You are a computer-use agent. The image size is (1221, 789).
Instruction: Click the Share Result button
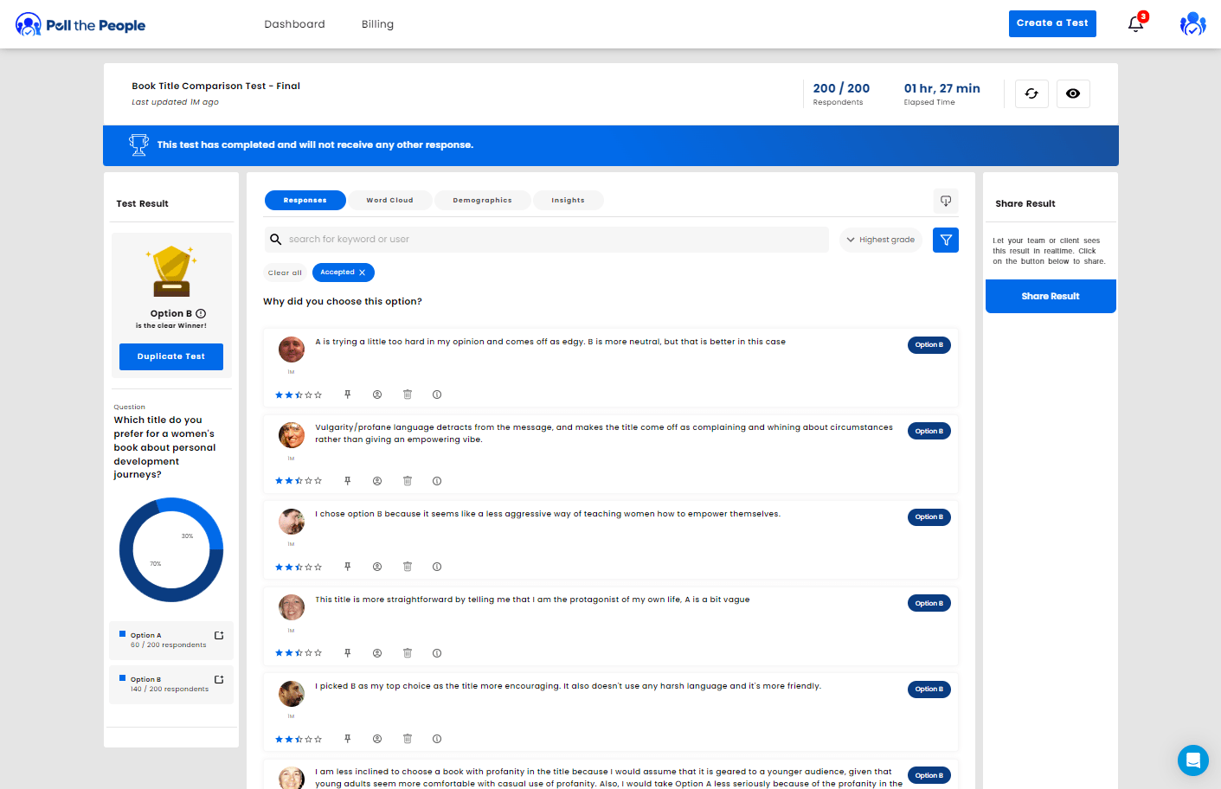pos(1050,296)
